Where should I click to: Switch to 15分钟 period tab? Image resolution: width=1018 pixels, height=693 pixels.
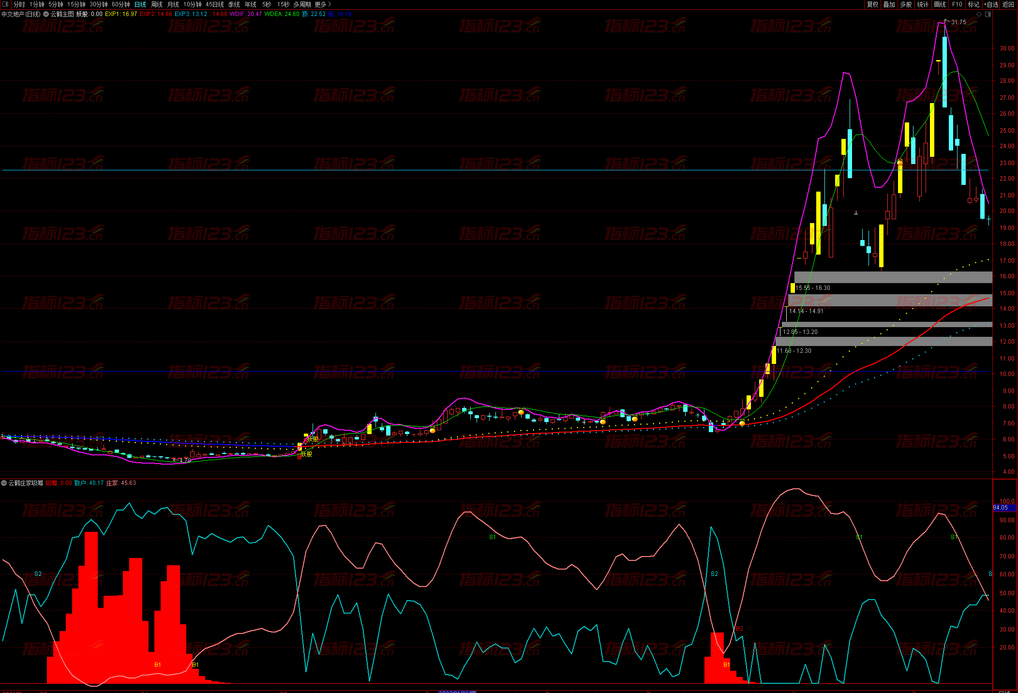[x=76, y=4]
